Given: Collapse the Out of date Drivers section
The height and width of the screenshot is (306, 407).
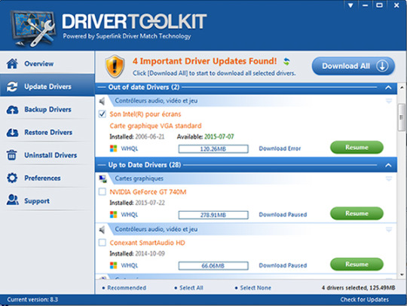Looking at the screenshot, I should 388,87.
